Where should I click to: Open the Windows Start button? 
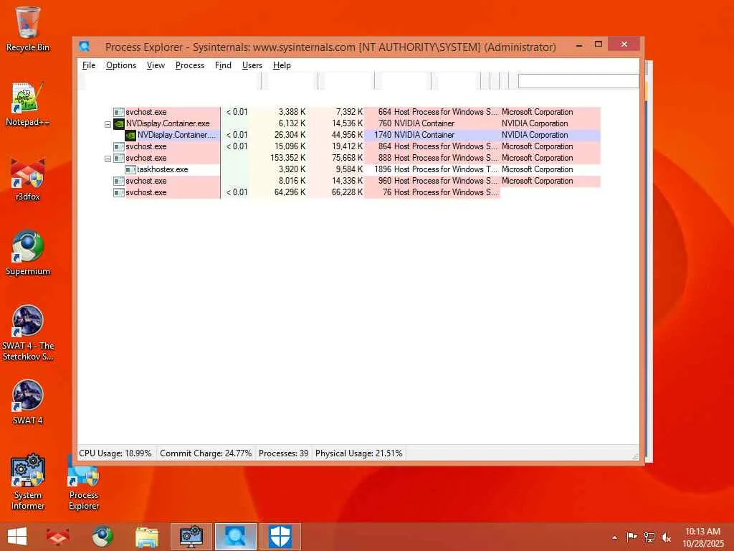(x=17, y=537)
